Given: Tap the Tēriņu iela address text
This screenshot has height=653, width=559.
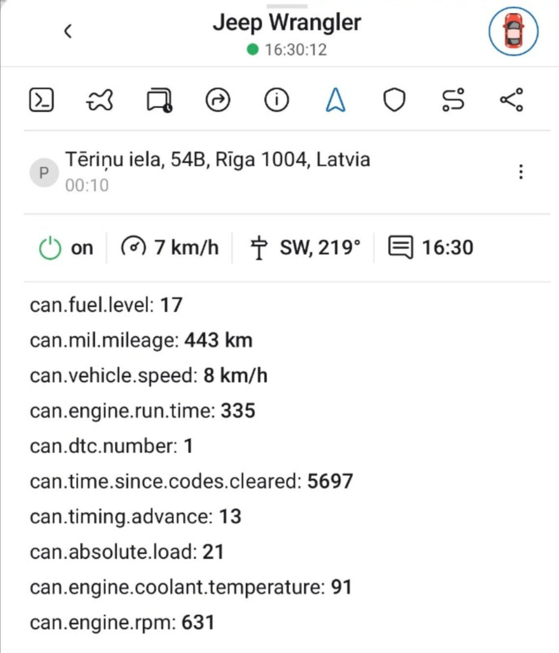Looking at the screenshot, I should (217, 160).
